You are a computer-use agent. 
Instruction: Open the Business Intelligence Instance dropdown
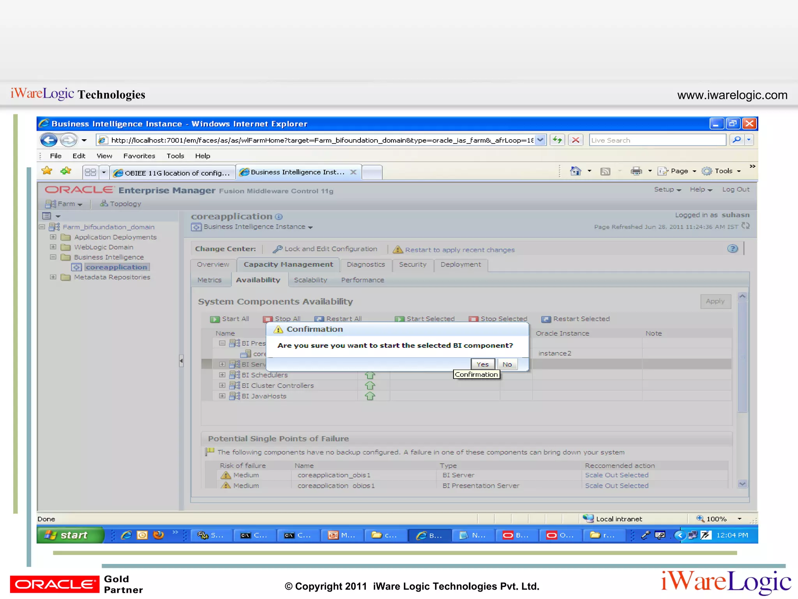(x=311, y=227)
